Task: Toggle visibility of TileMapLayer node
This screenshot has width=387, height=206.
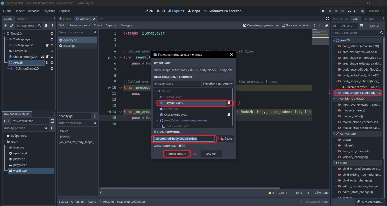Action: click(x=52, y=39)
